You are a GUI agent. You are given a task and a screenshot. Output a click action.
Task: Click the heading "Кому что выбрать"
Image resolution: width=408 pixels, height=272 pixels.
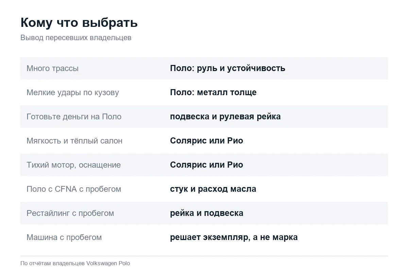(79, 23)
